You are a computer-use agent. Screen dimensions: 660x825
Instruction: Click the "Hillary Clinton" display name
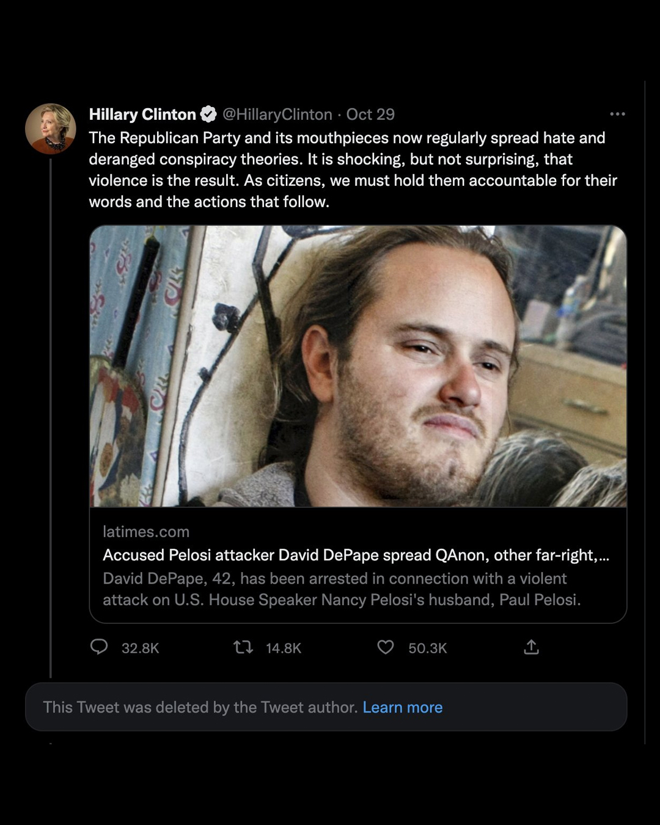point(142,114)
